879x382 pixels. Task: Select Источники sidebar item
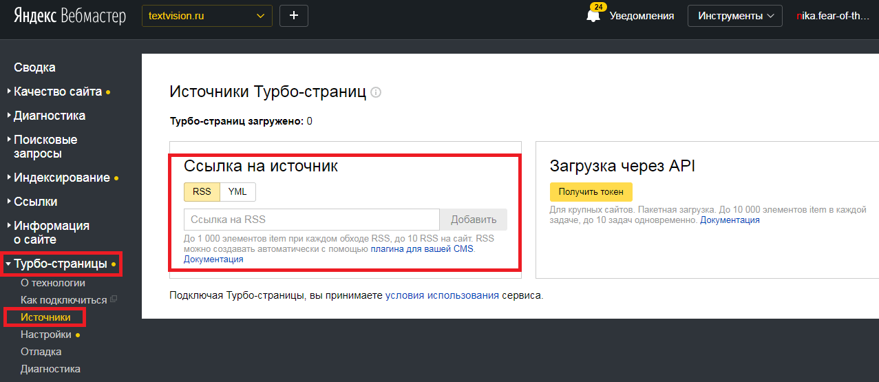click(x=45, y=317)
